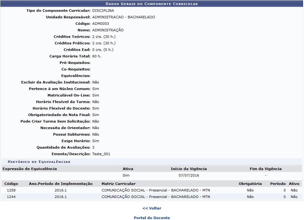305x220 pixels.
Task: Click the 60 h. total workload value
Action: 97,56
